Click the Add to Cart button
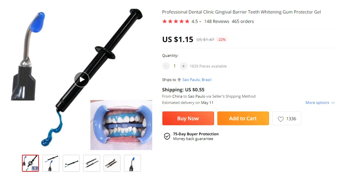Viewport: 344px width, 178px height. [x=243, y=118]
